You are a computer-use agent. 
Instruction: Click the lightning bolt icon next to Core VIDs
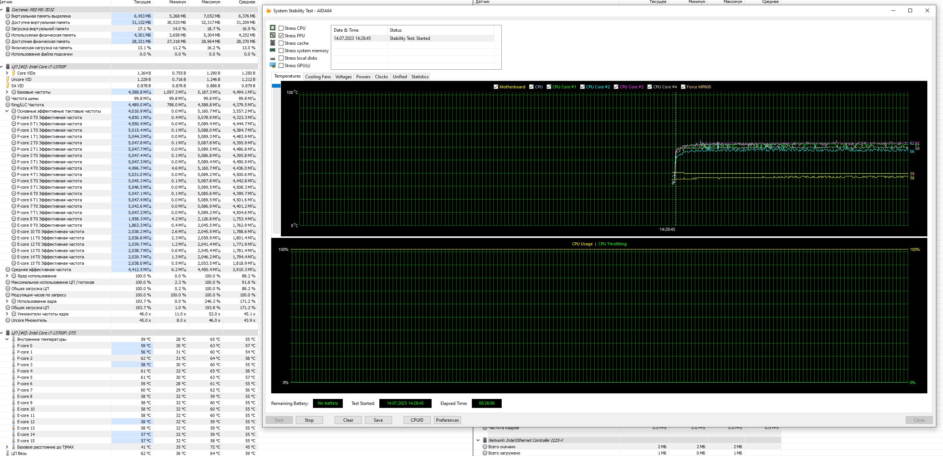pos(14,73)
